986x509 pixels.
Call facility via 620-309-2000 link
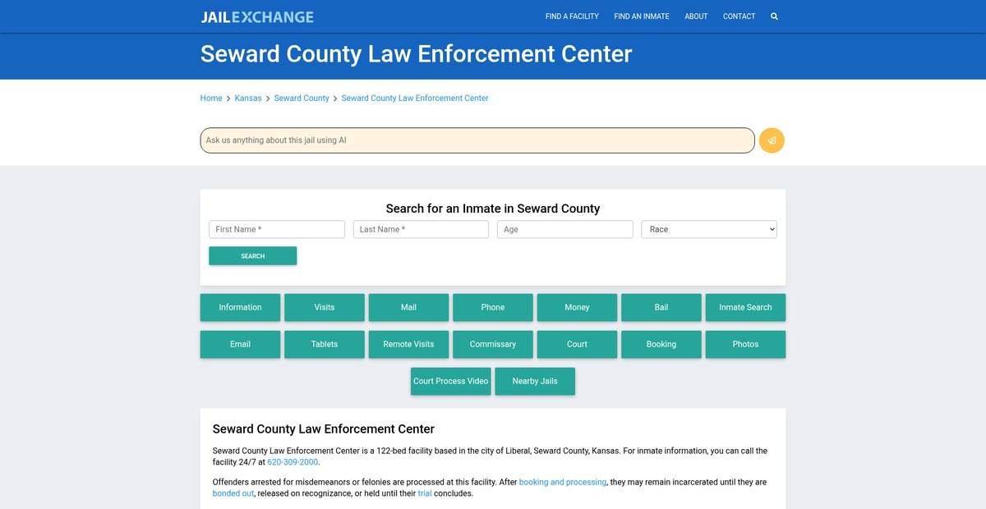click(x=293, y=462)
